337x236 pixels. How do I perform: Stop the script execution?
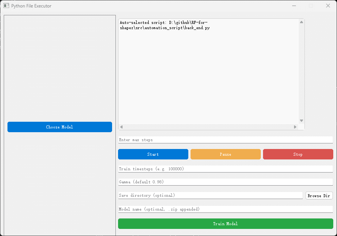[298, 154]
